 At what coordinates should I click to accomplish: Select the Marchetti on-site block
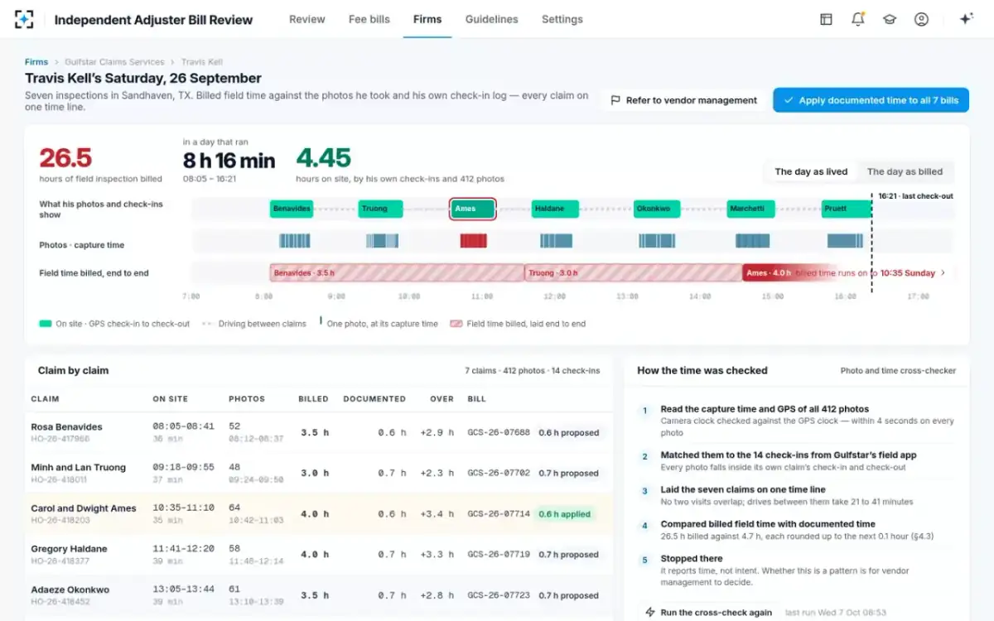pos(751,209)
